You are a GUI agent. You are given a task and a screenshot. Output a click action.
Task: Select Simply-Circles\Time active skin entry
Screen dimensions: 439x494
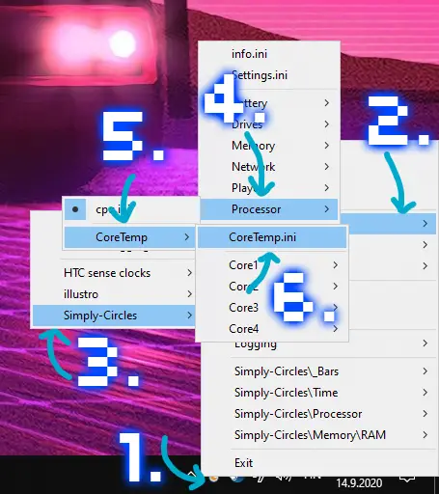332,393
